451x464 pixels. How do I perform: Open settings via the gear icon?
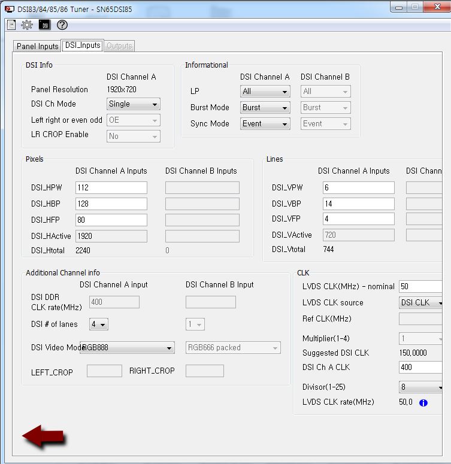pos(26,25)
